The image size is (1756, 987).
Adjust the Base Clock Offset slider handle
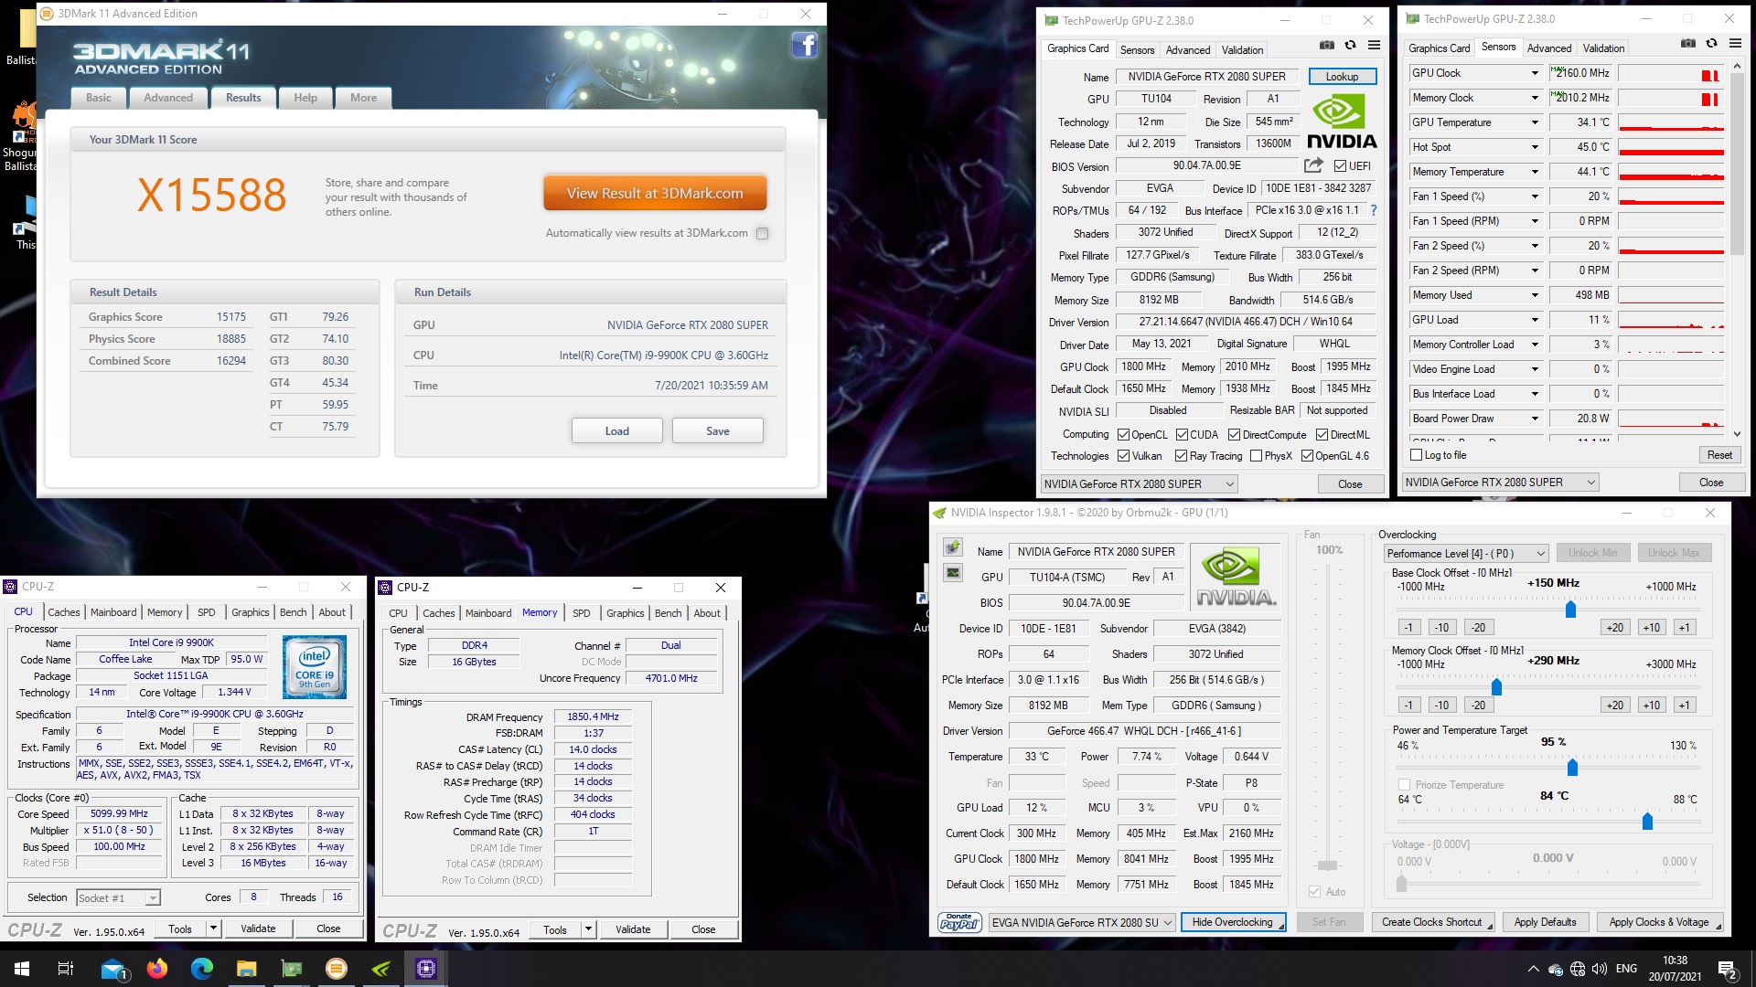pyautogui.click(x=1570, y=609)
